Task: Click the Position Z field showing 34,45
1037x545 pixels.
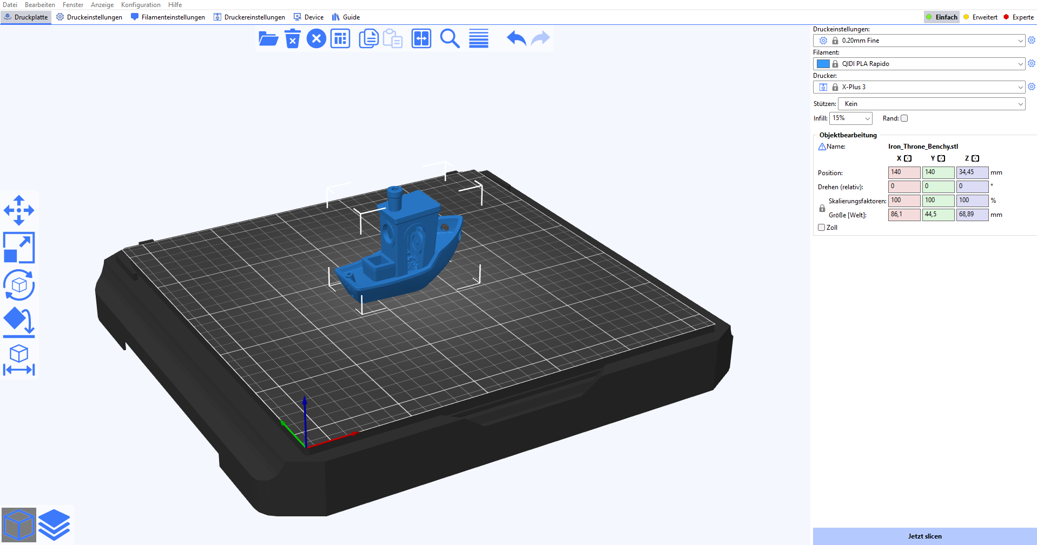Action: (972, 172)
